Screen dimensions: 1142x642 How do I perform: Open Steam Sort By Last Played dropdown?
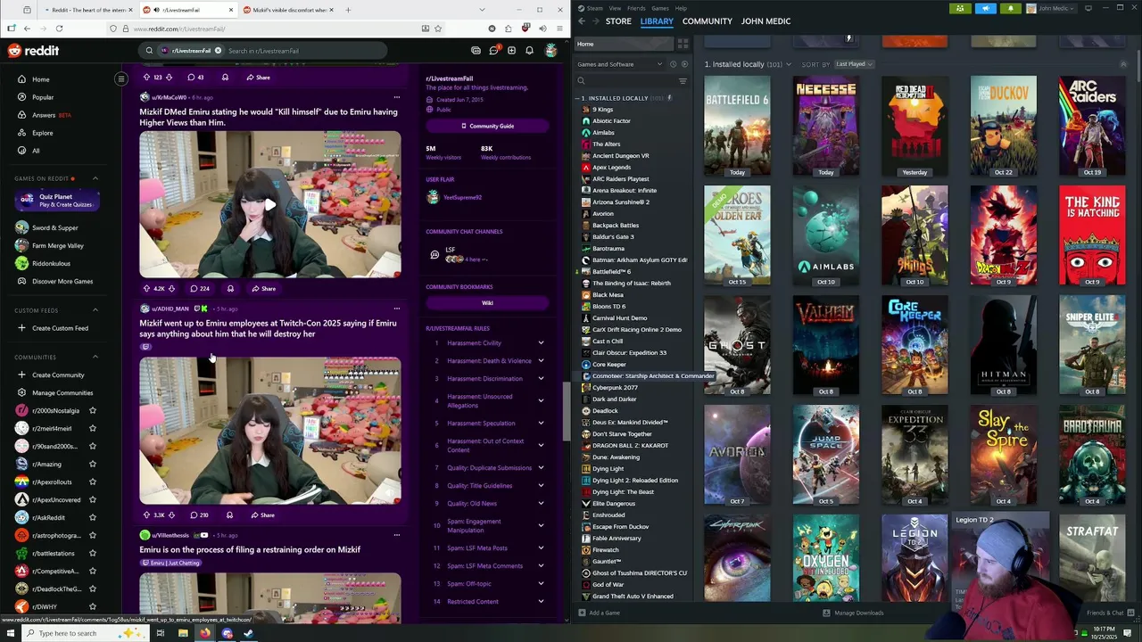[x=854, y=64]
